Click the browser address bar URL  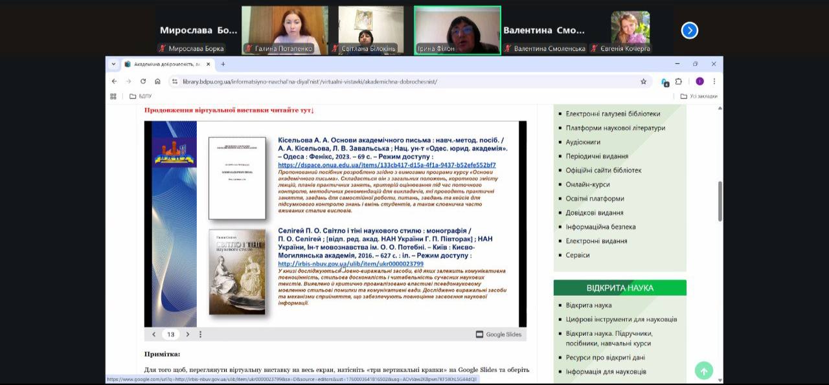311,82
